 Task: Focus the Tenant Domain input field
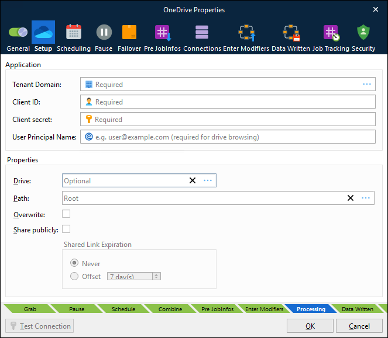tap(228, 84)
